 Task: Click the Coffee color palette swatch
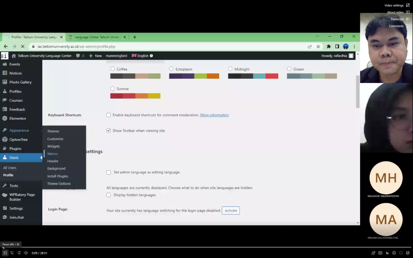pos(136,76)
